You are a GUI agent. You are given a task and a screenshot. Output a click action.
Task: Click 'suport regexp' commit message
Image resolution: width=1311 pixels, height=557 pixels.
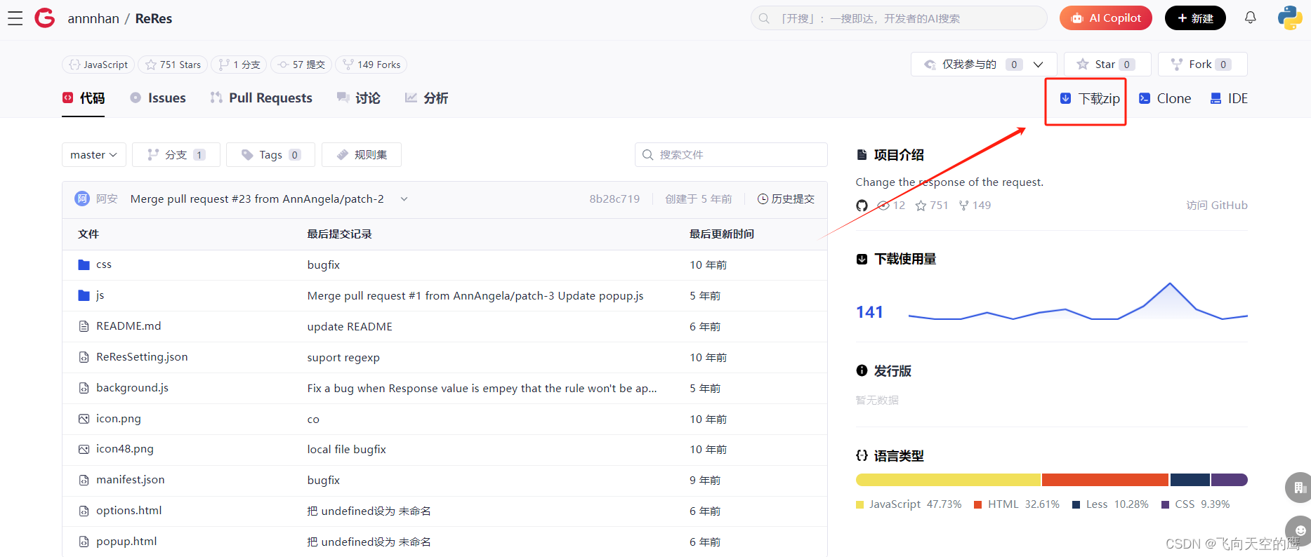pos(343,358)
